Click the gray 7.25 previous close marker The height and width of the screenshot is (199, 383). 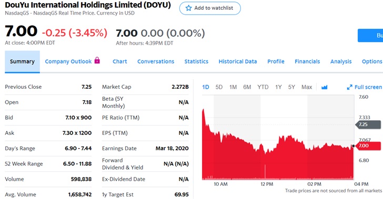368,124
